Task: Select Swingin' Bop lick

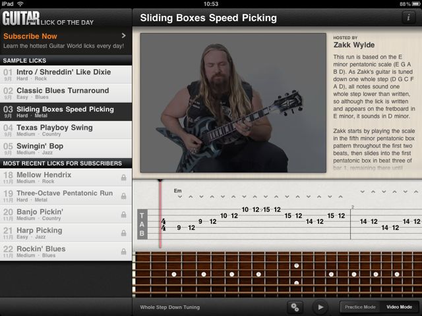Action: [66, 148]
